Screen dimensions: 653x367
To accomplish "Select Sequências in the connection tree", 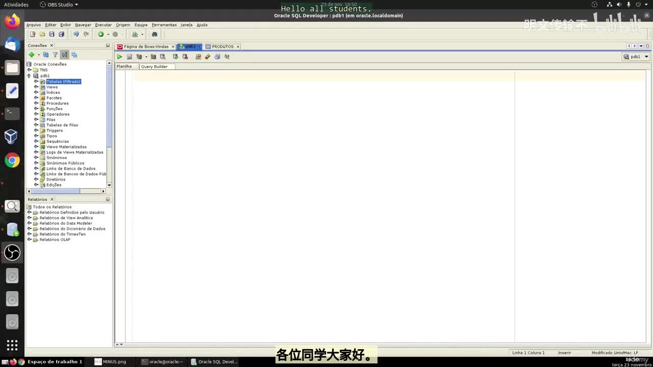I will (58, 141).
